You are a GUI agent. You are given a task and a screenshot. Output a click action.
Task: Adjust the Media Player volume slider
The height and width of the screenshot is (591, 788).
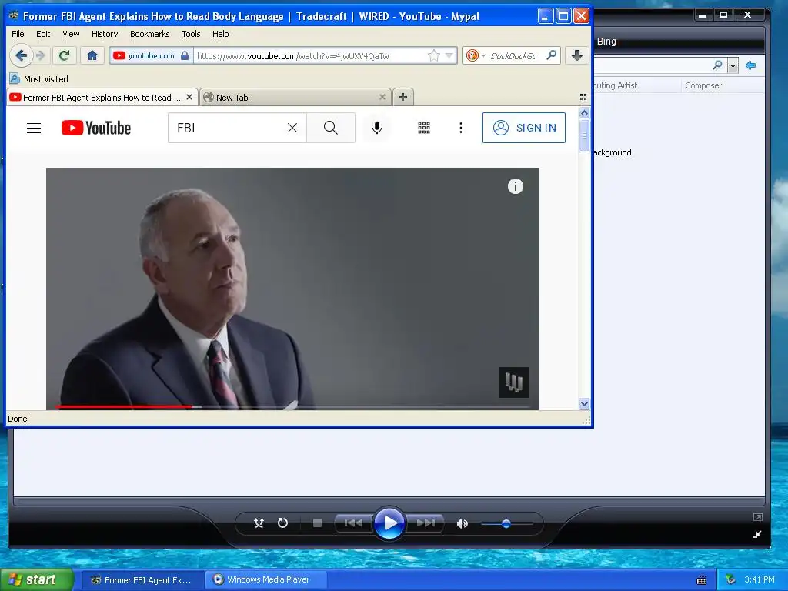[506, 523]
